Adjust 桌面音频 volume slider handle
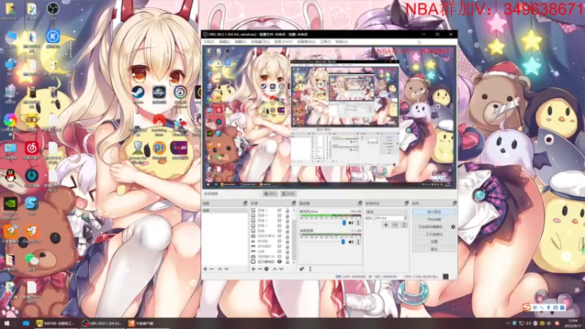Image resolution: width=585 pixels, height=329 pixels. click(343, 242)
